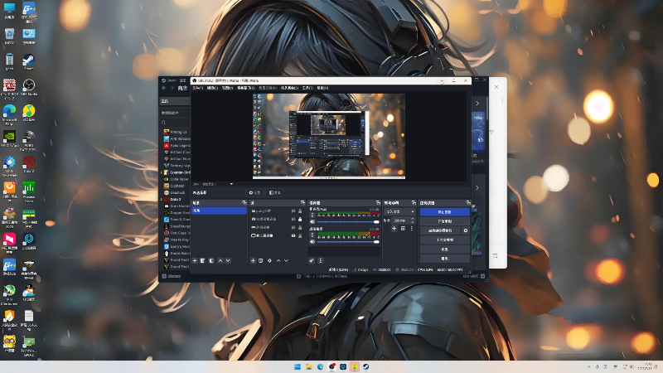Image resolution: width=663 pixels, height=373 pixels.
Task: Open File menu in OBS
Action: click(197, 88)
